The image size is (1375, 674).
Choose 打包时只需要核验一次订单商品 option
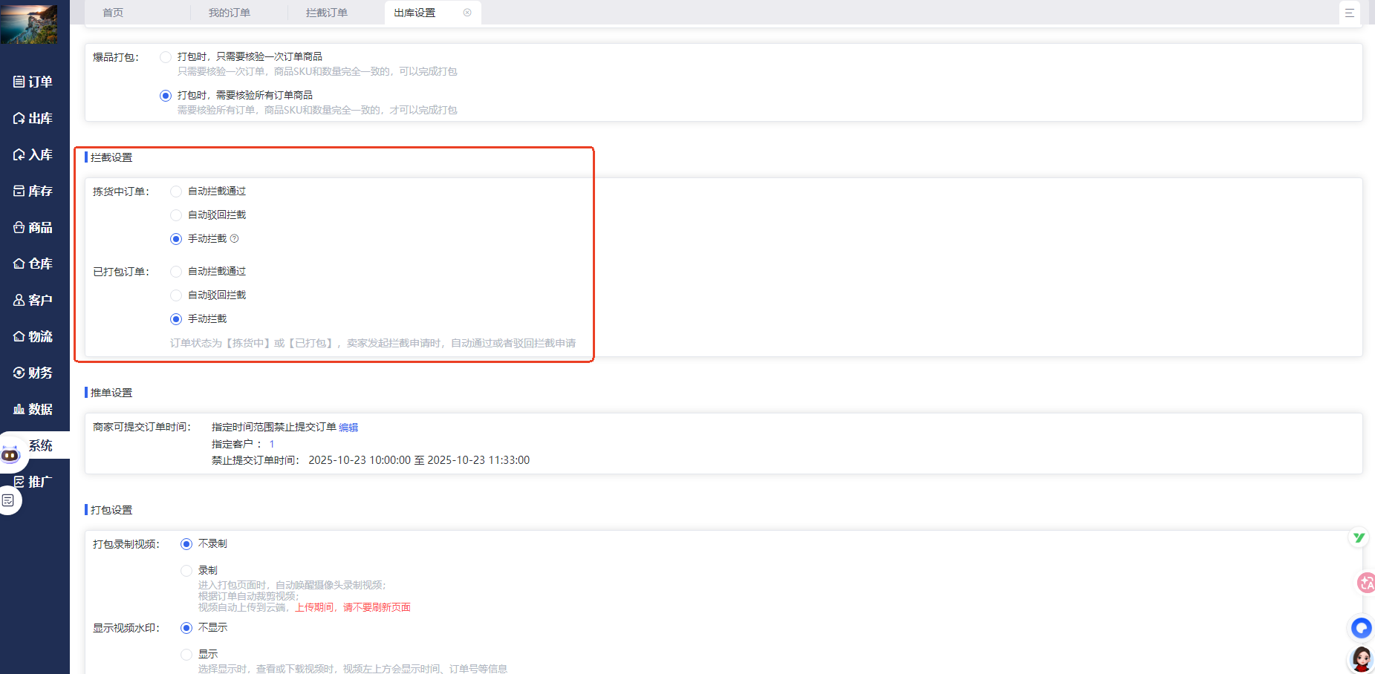tap(166, 57)
